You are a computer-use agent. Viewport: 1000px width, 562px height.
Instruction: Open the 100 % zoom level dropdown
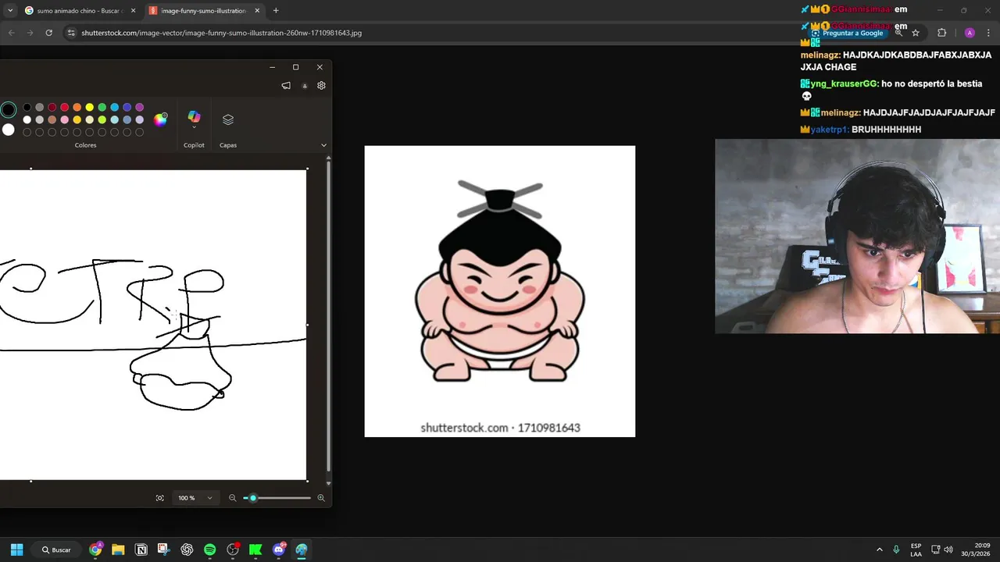pyautogui.click(x=195, y=498)
